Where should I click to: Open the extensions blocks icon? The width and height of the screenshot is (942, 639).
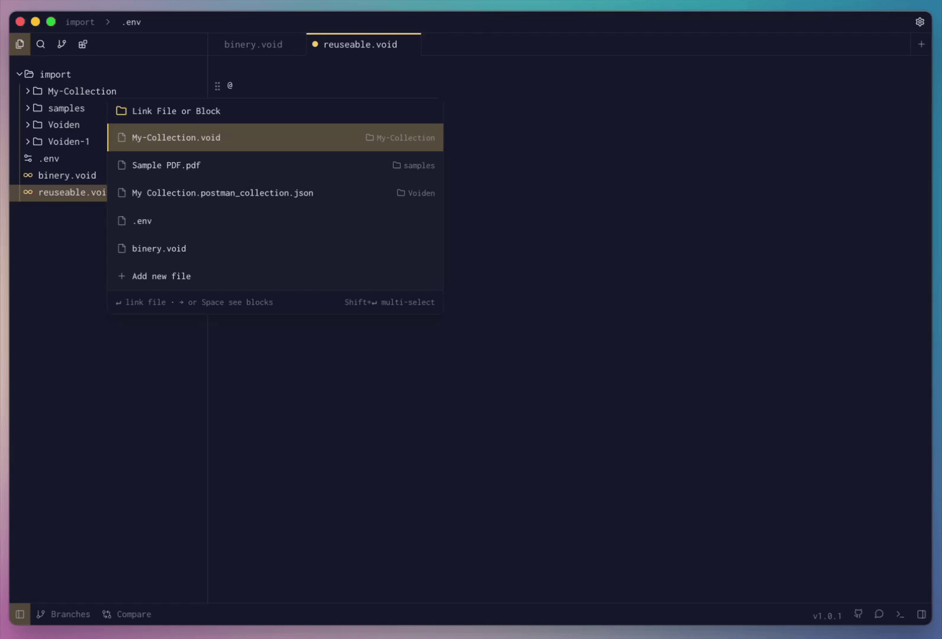[83, 44]
